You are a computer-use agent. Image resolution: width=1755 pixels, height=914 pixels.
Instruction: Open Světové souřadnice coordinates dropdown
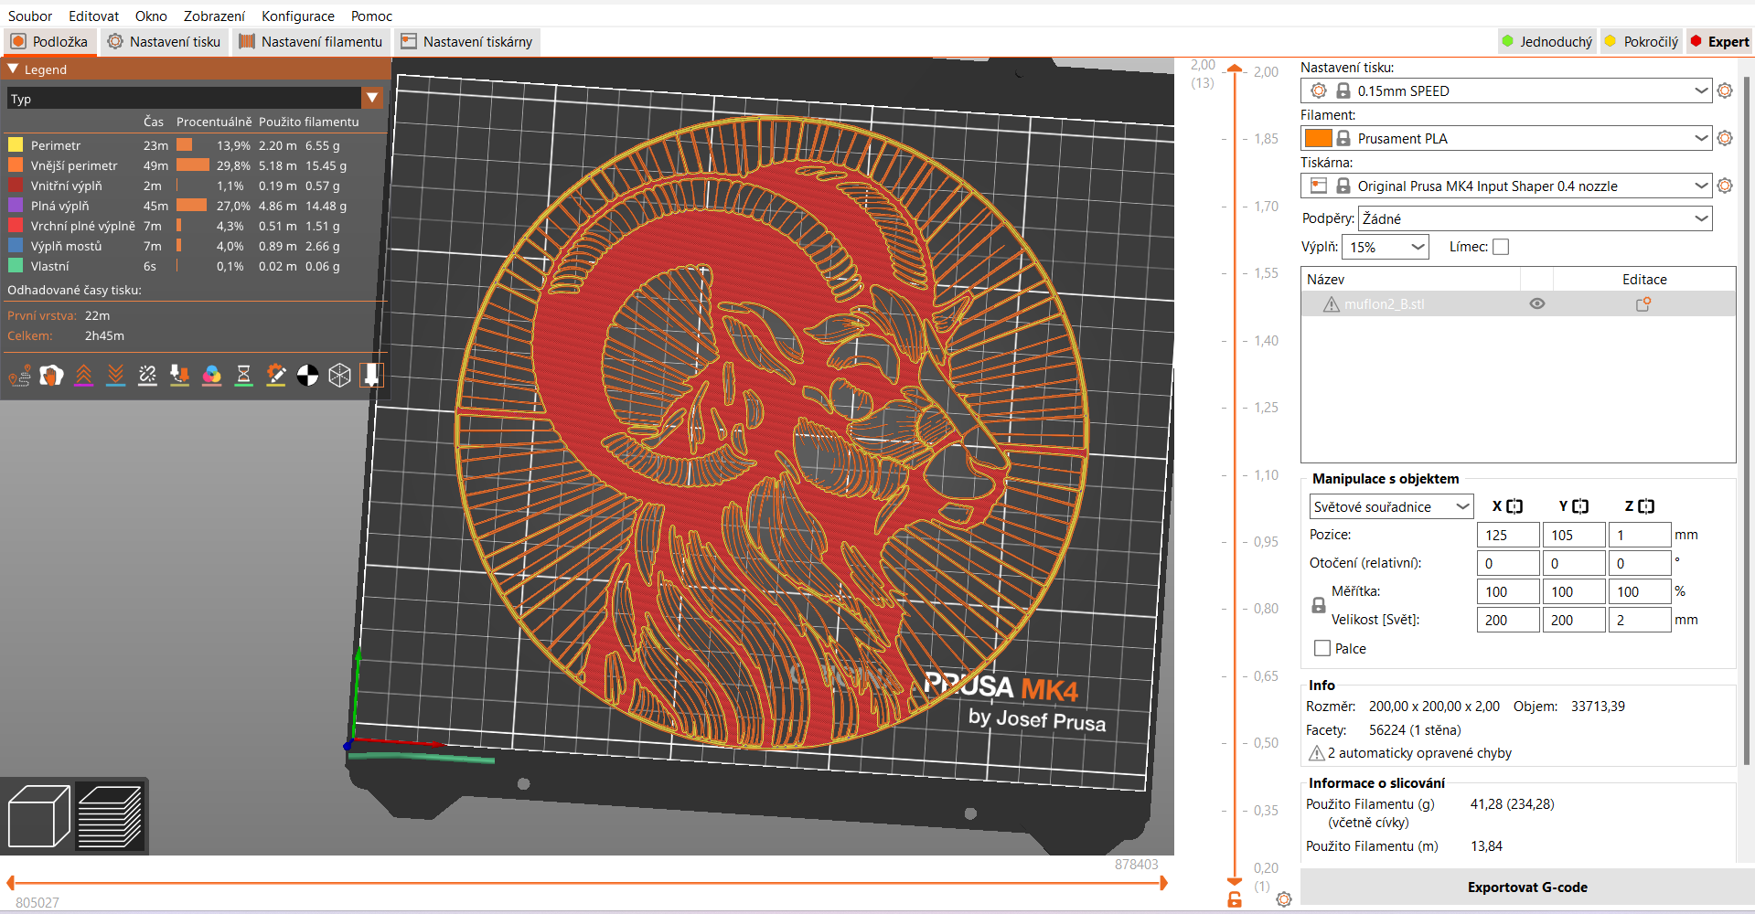click(x=1391, y=506)
